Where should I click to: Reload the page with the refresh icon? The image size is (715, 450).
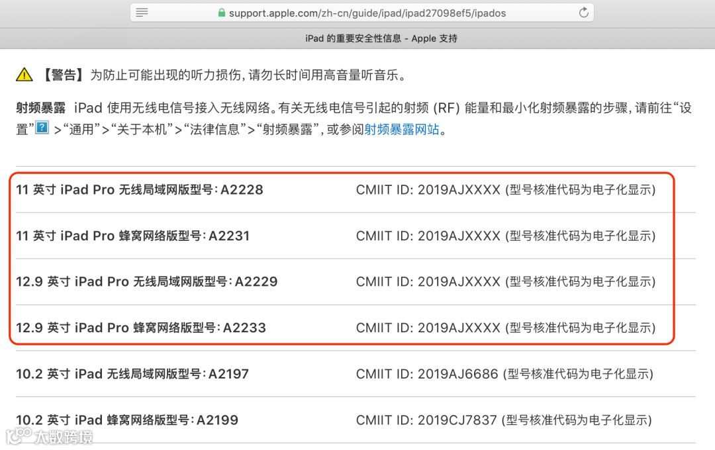(x=583, y=13)
